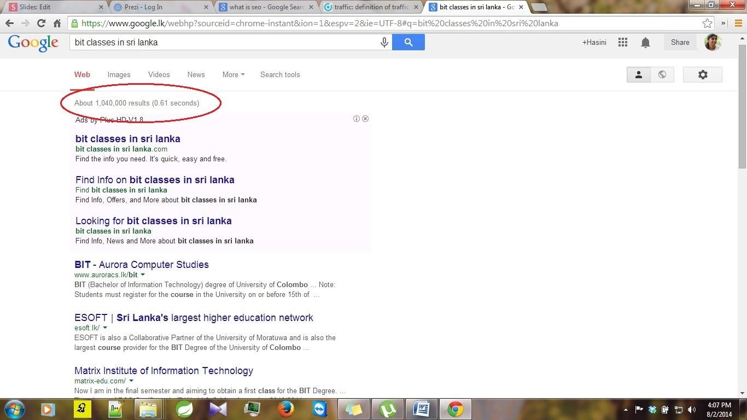Click the browser forward arrow
Viewport: 747px width, 420px height.
tap(25, 23)
